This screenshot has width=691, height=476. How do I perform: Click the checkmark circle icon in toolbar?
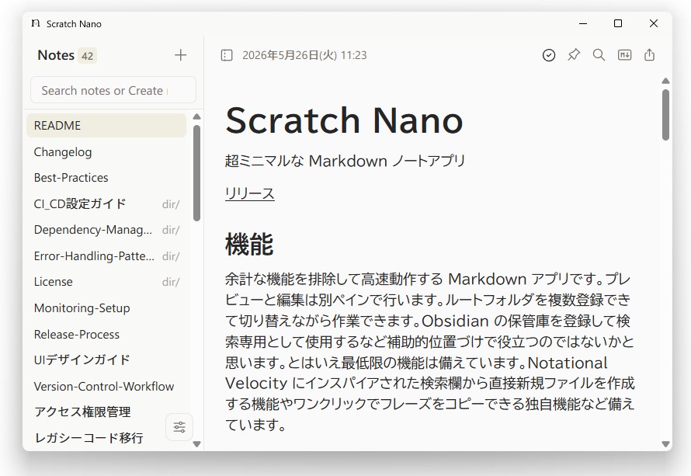click(x=549, y=55)
